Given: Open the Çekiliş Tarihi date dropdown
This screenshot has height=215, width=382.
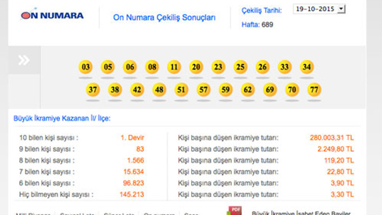Looking at the screenshot, I should pos(319,9).
